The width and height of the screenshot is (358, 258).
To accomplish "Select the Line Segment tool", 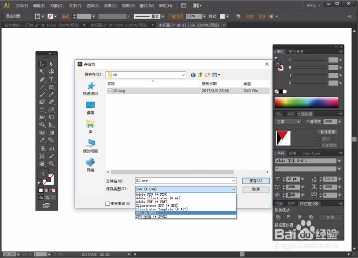I will (x=42, y=87).
